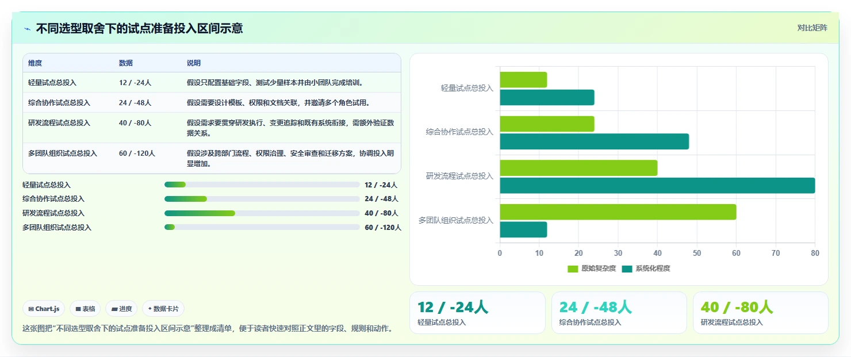Click table value 24 / -48人
851x357 pixels.
(x=135, y=103)
